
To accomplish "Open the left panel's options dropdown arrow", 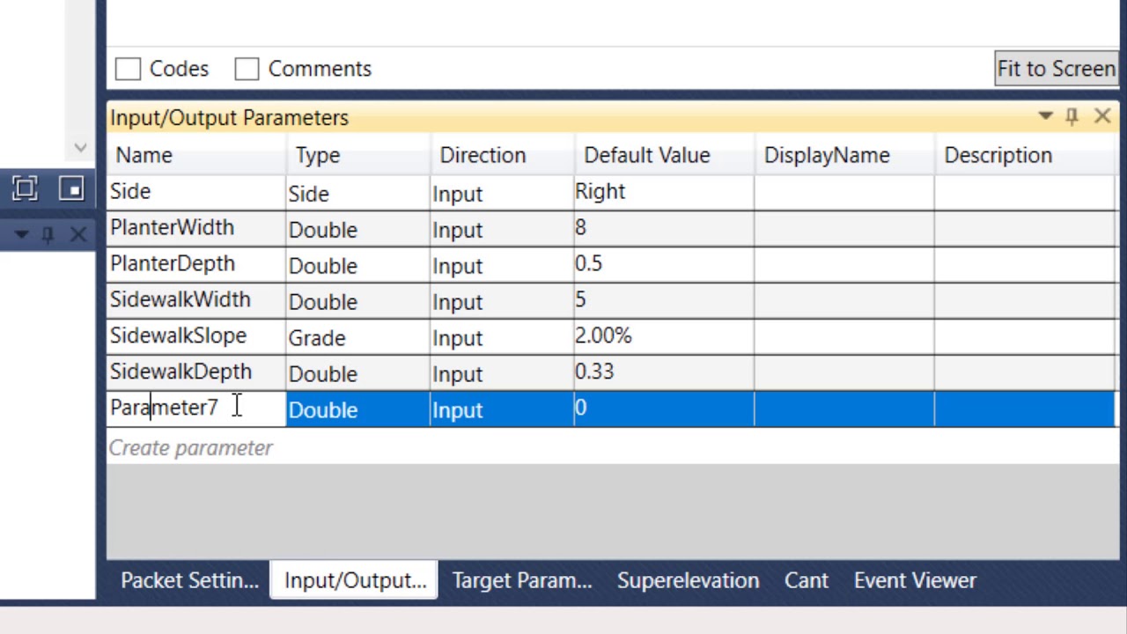I will [22, 234].
